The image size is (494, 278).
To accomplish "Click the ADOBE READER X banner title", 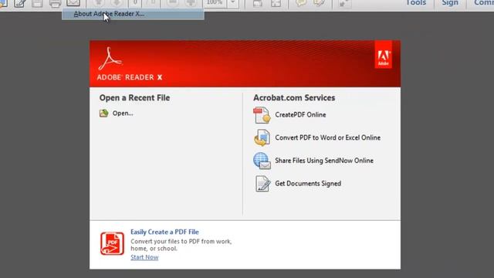I will tap(130, 77).
